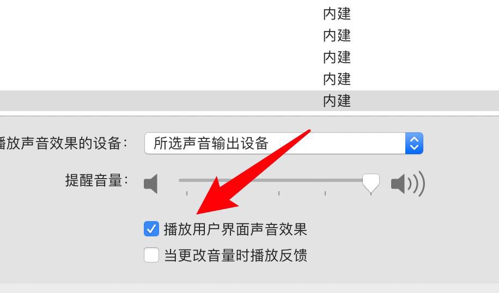Click the second tick mark under the volume slider

pos(279,193)
